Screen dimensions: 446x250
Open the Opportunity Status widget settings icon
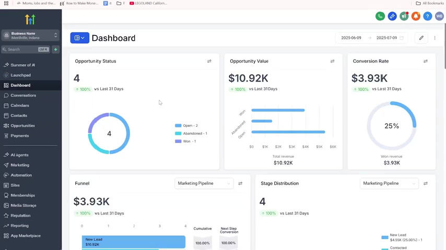pos(209,61)
